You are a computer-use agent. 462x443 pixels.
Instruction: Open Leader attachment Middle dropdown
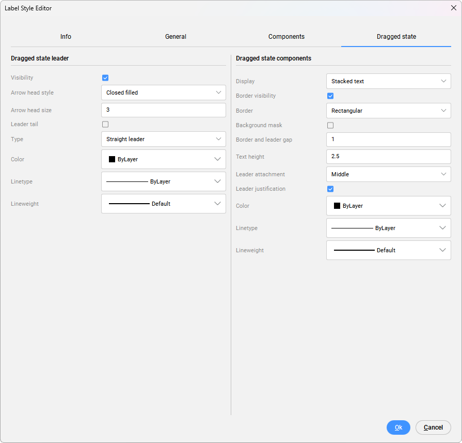tap(388, 175)
